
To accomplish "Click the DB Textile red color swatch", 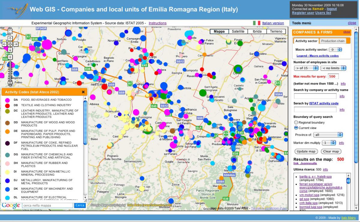I will click(7, 105).
